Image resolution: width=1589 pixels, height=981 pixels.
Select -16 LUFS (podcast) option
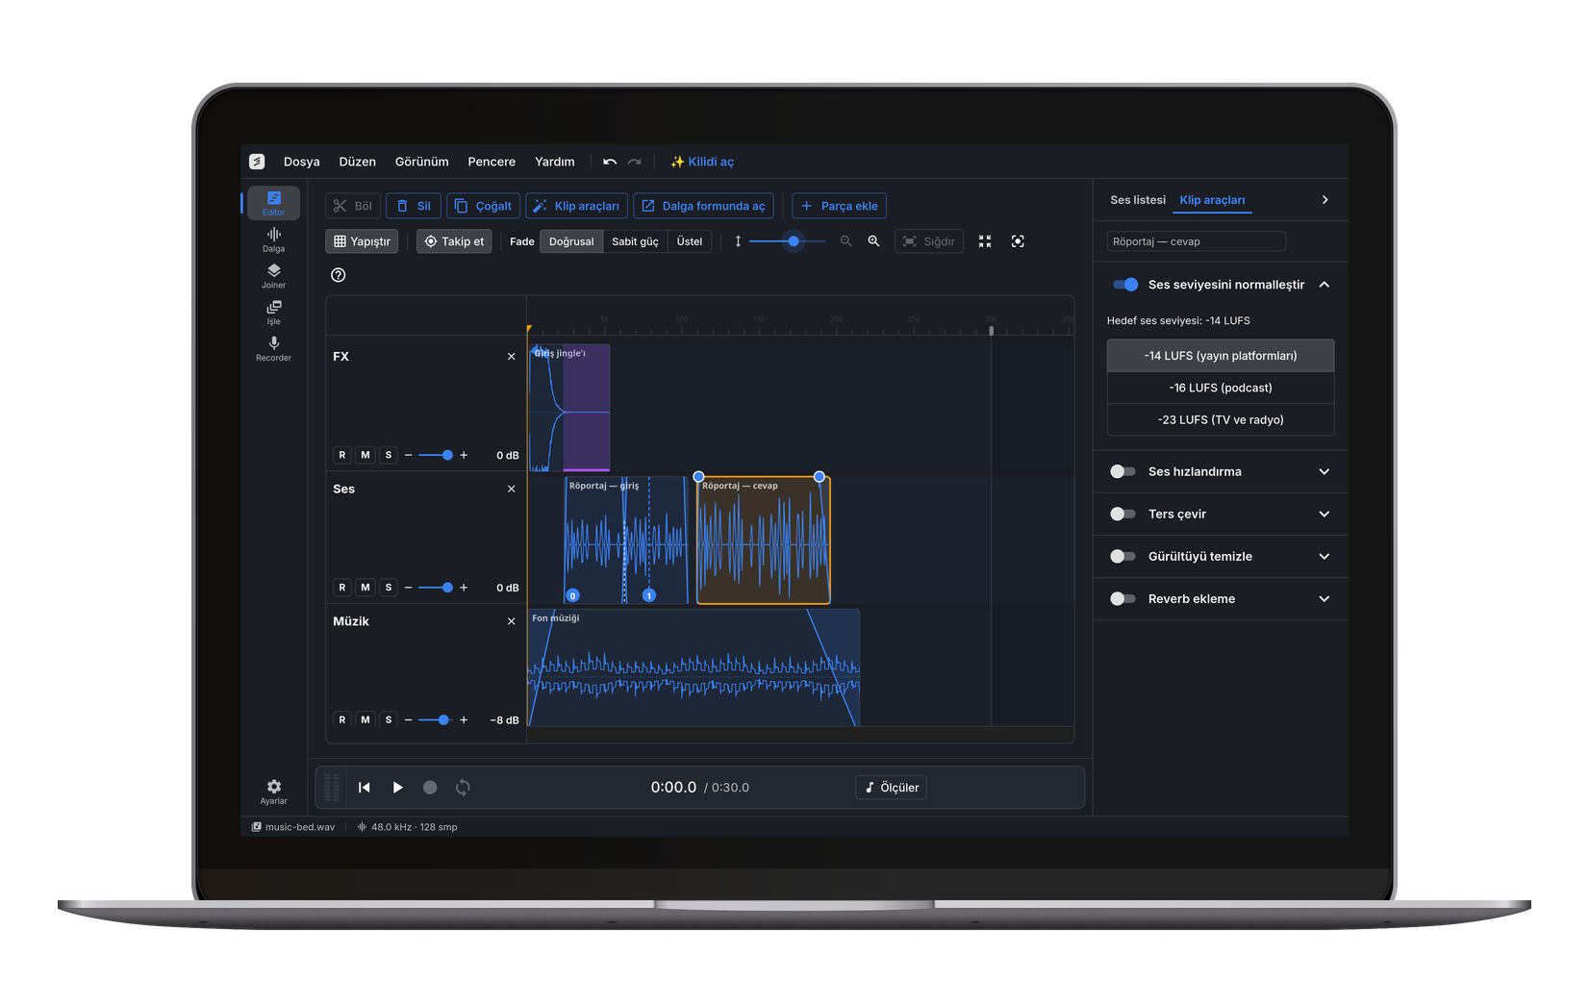pyautogui.click(x=1221, y=388)
